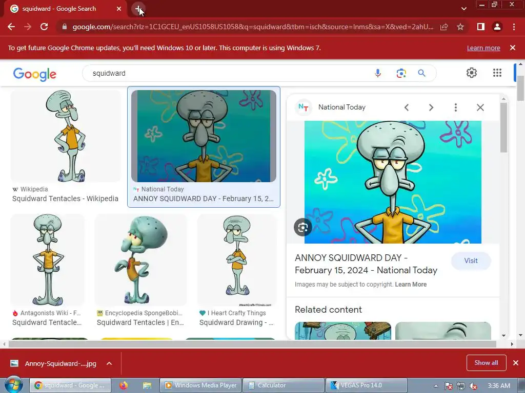Screen dimensions: 525x393
Task: Click page horizontal scrollbar
Action: tap(252, 344)
